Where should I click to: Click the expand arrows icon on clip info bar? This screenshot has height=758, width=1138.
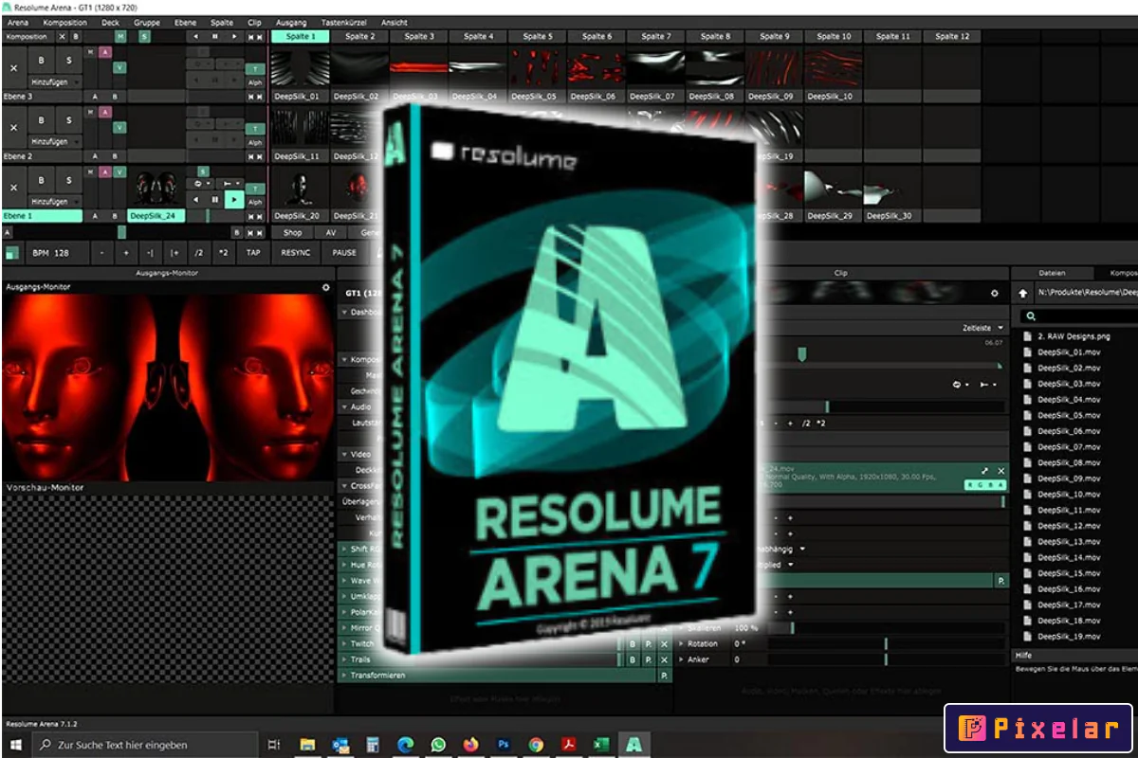(x=984, y=470)
